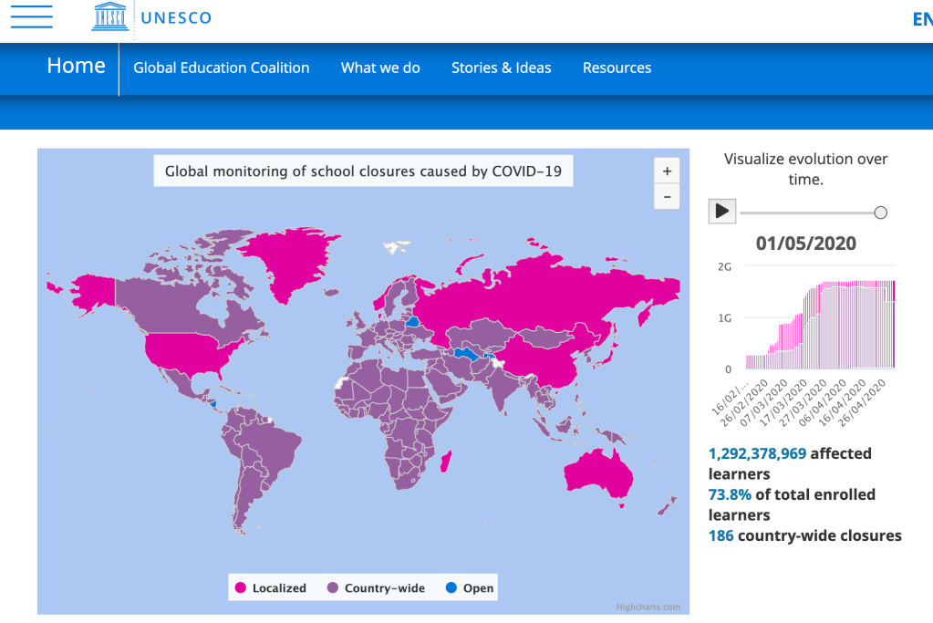This screenshot has height=623, width=933.
Task: Zoom out on the map
Action: [x=667, y=196]
